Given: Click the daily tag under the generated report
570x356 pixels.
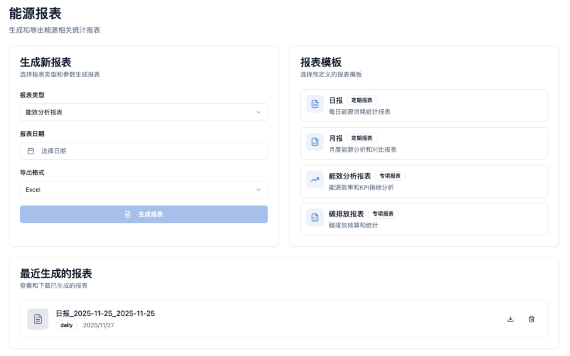Looking at the screenshot, I should [x=66, y=325].
